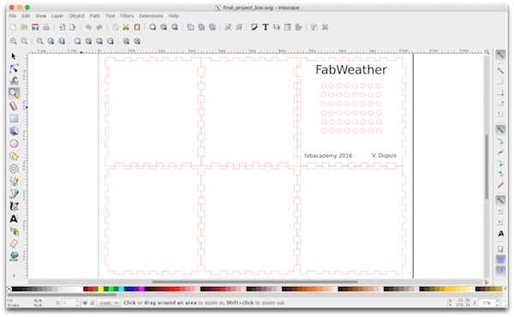Screen dimensions: 514x317
Task: Open an existing file via folder icon
Action: (24, 27)
